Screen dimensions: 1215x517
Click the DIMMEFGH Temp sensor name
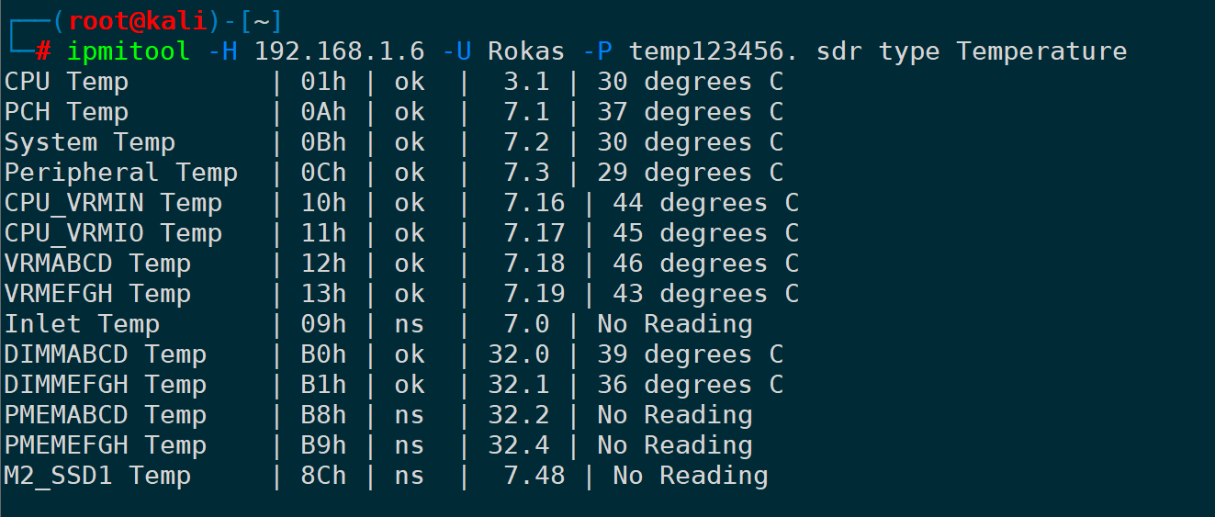point(105,385)
